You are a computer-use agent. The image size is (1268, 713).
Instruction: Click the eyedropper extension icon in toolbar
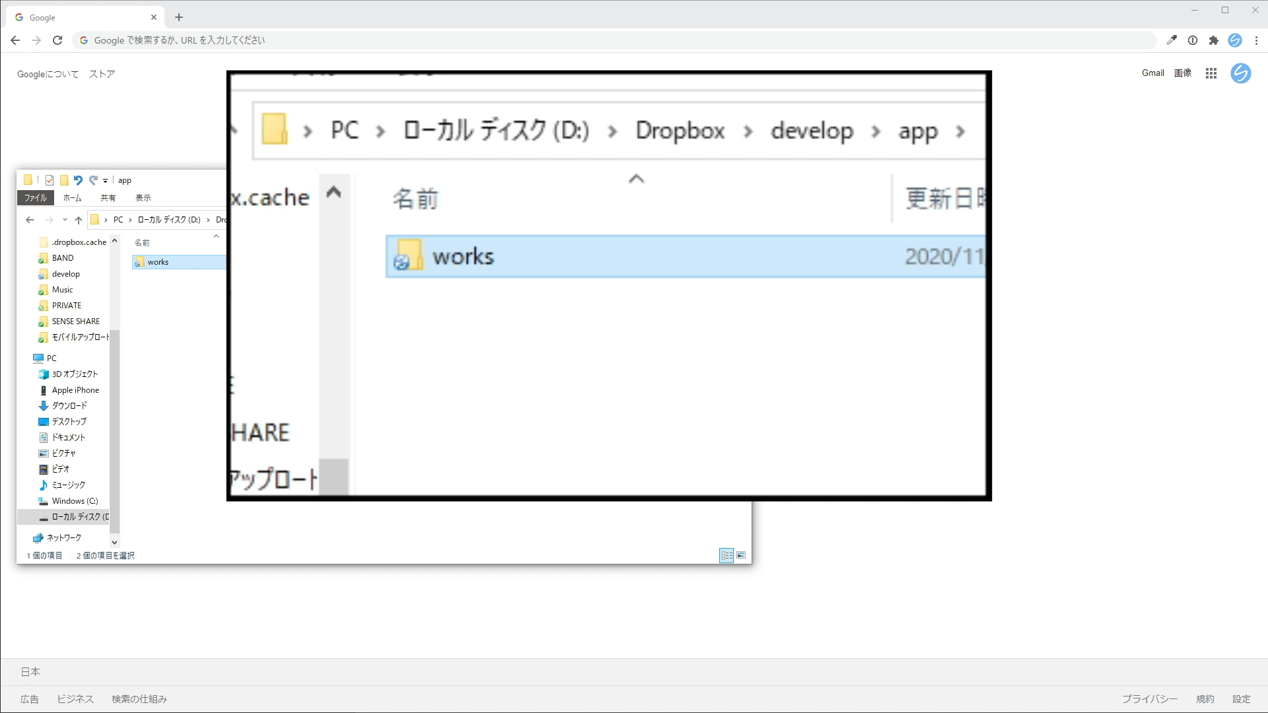point(1172,40)
